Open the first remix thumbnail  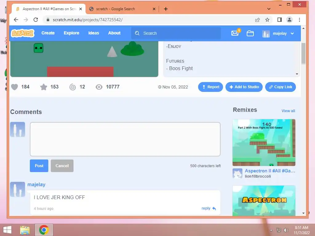point(264,143)
